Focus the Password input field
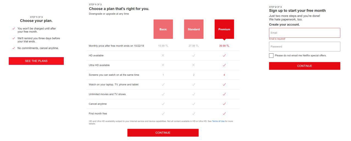Screen dimensions: 351x141 (305, 46)
